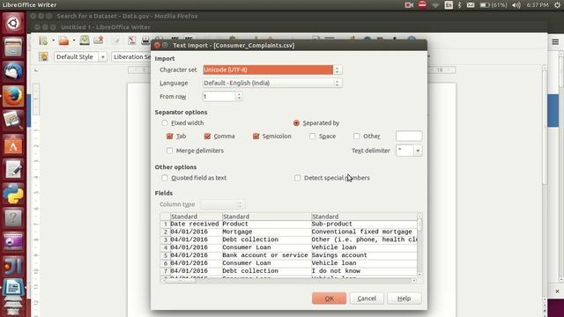
Task: Open the Default Style paragraph dropdown arrow
Action: [x=102, y=56]
